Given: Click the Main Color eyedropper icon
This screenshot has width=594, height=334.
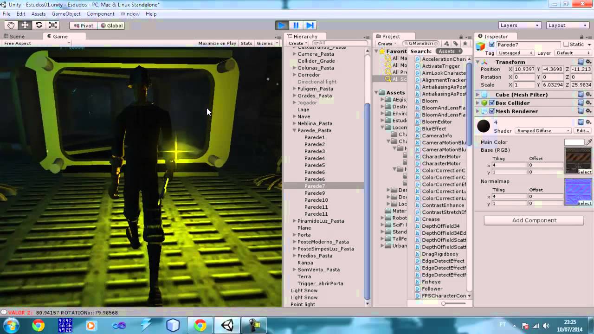Looking at the screenshot, I should [589, 142].
